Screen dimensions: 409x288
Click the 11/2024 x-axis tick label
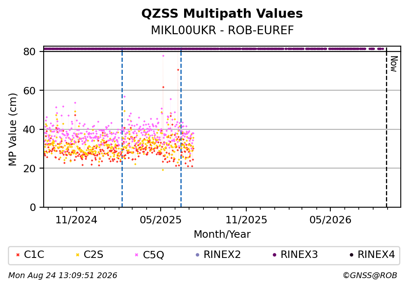[76, 220]
